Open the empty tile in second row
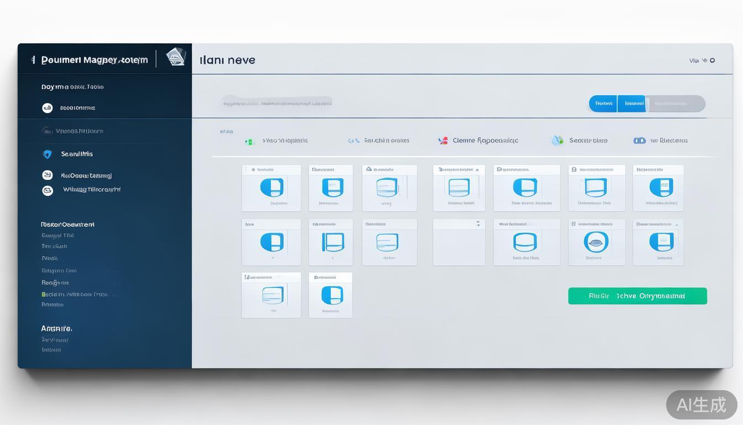 [458, 242]
